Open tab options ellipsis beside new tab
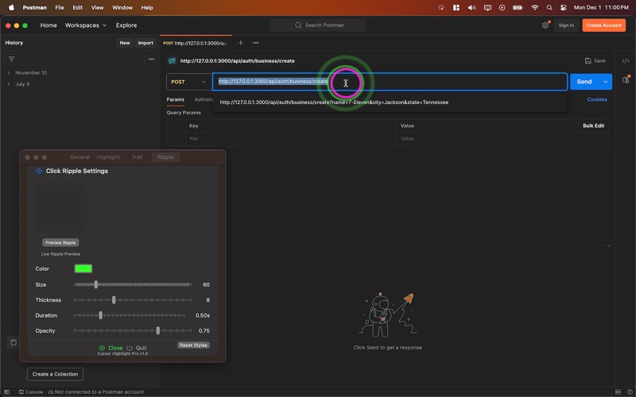 [255, 43]
